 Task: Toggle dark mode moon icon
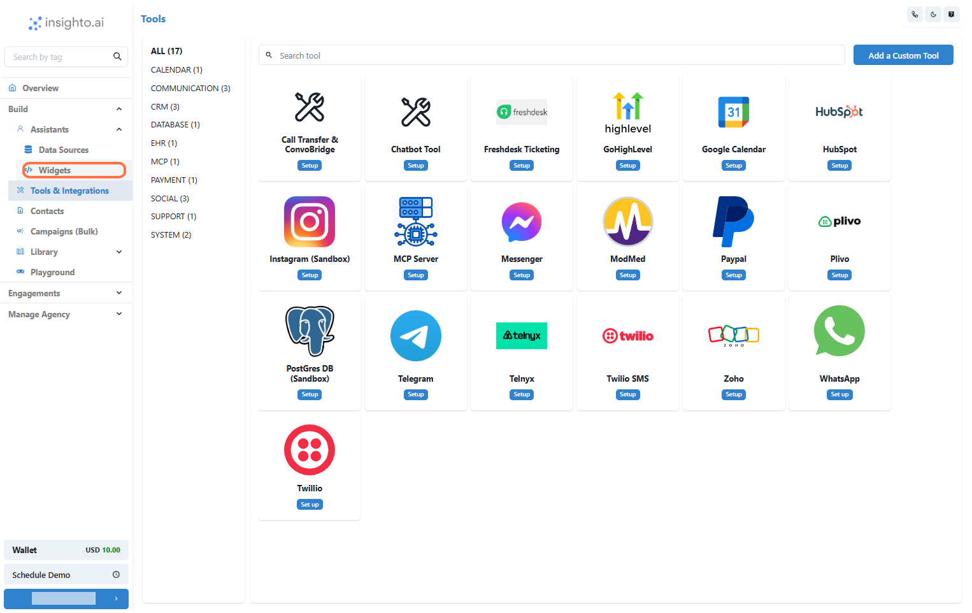click(x=933, y=14)
